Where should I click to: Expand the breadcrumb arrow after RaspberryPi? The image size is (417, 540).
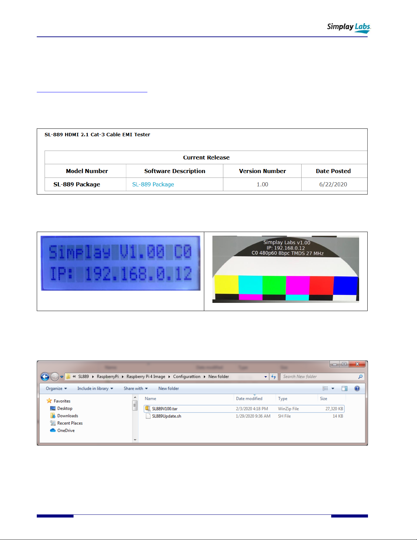123,377
